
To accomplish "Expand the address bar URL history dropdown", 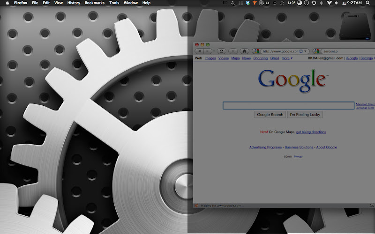I will coord(306,51).
